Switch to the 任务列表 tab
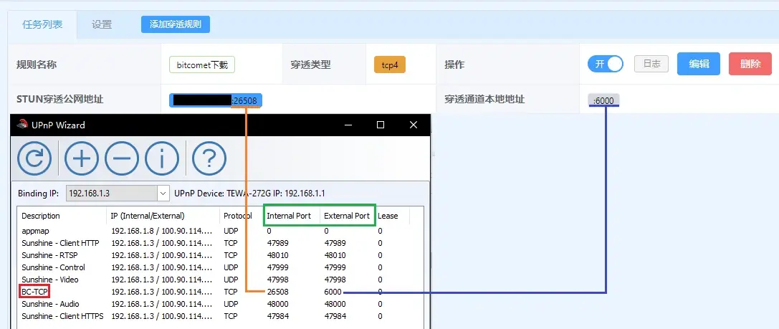Viewport: 779px width, 329px height. point(42,24)
